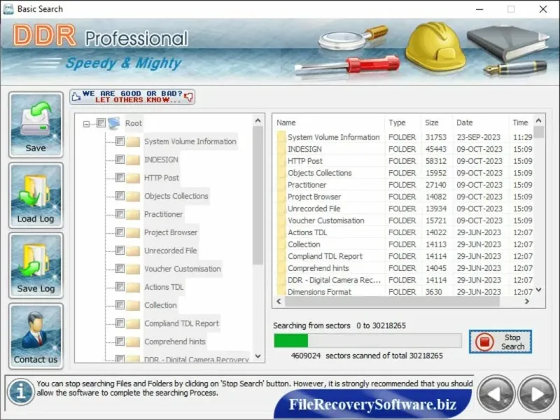Select 'System Volume Information' row in file list
The image size is (560, 420).
point(405,137)
